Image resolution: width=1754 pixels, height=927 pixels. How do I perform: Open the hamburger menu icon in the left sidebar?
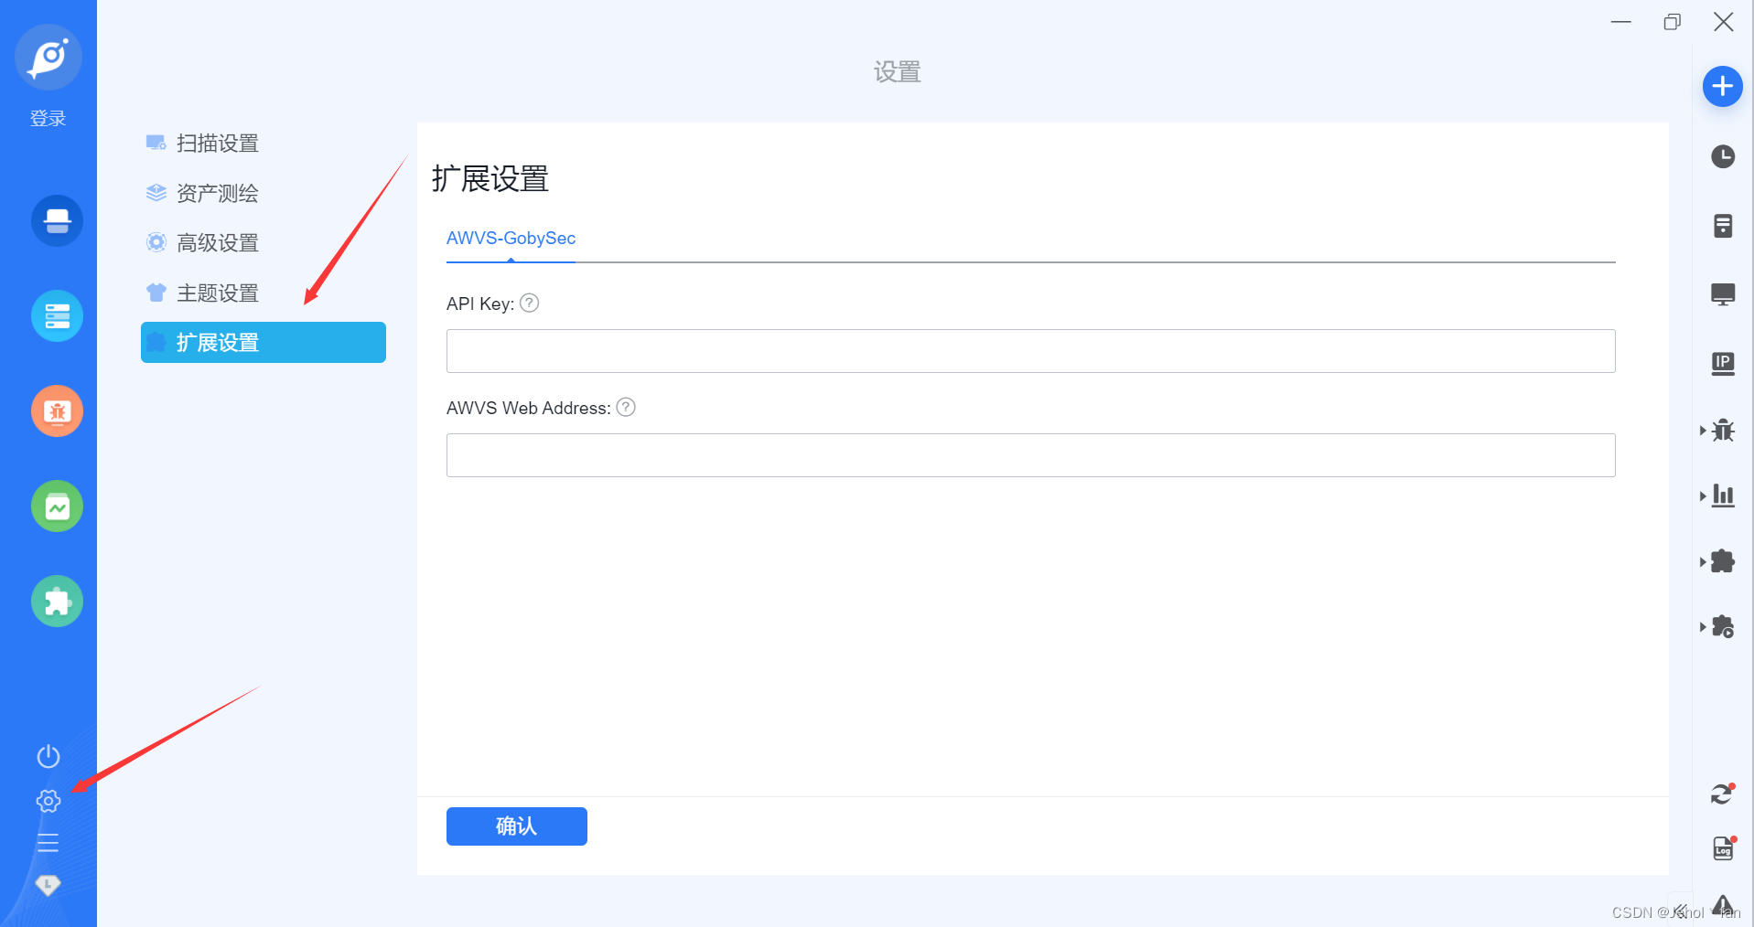(x=48, y=843)
